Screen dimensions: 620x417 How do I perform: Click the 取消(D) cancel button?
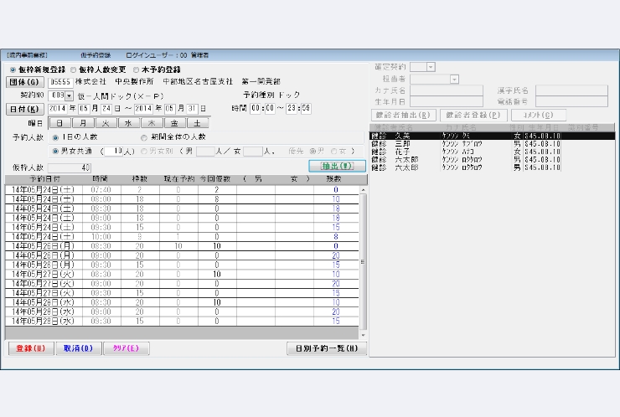tap(79, 348)
